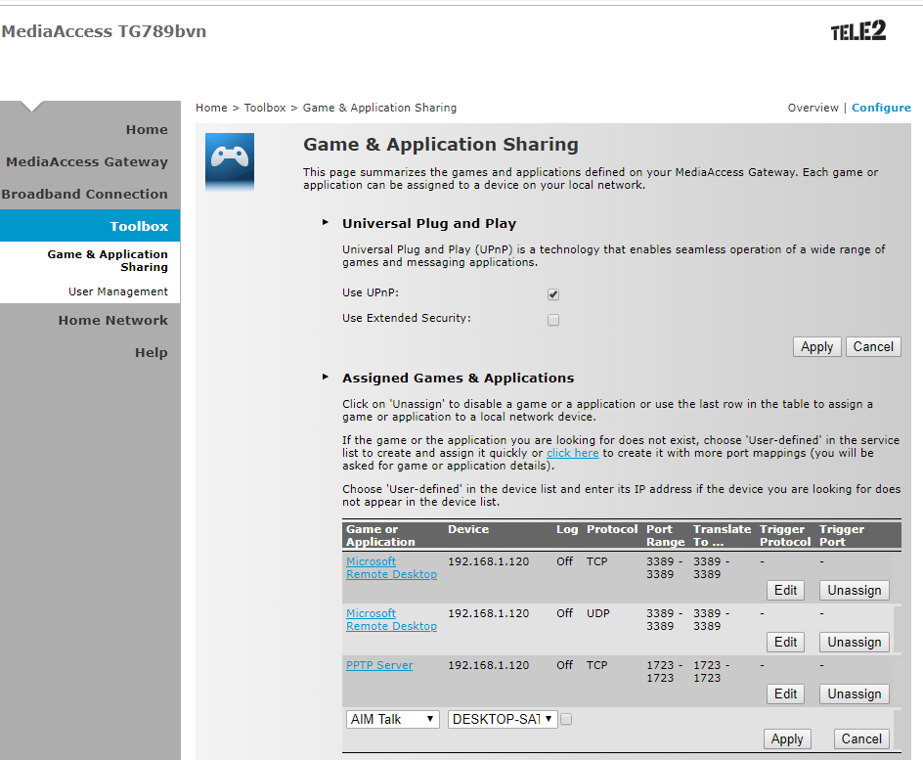This screenshot has width=923, height=760.
Task: Apply the new game assignment
Action: 787,738
